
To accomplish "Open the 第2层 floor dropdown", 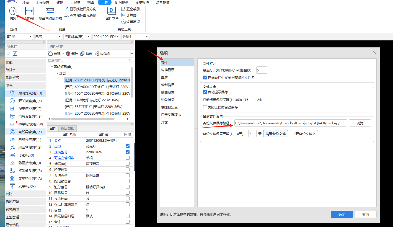I will pos(19,37).
